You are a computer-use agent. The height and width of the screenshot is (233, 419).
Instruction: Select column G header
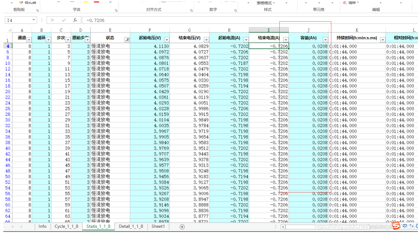click(190, 30)
